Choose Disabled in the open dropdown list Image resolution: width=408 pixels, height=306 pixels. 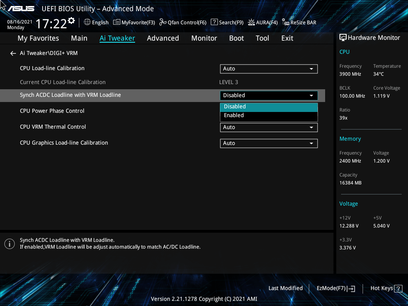coord(269,107)
